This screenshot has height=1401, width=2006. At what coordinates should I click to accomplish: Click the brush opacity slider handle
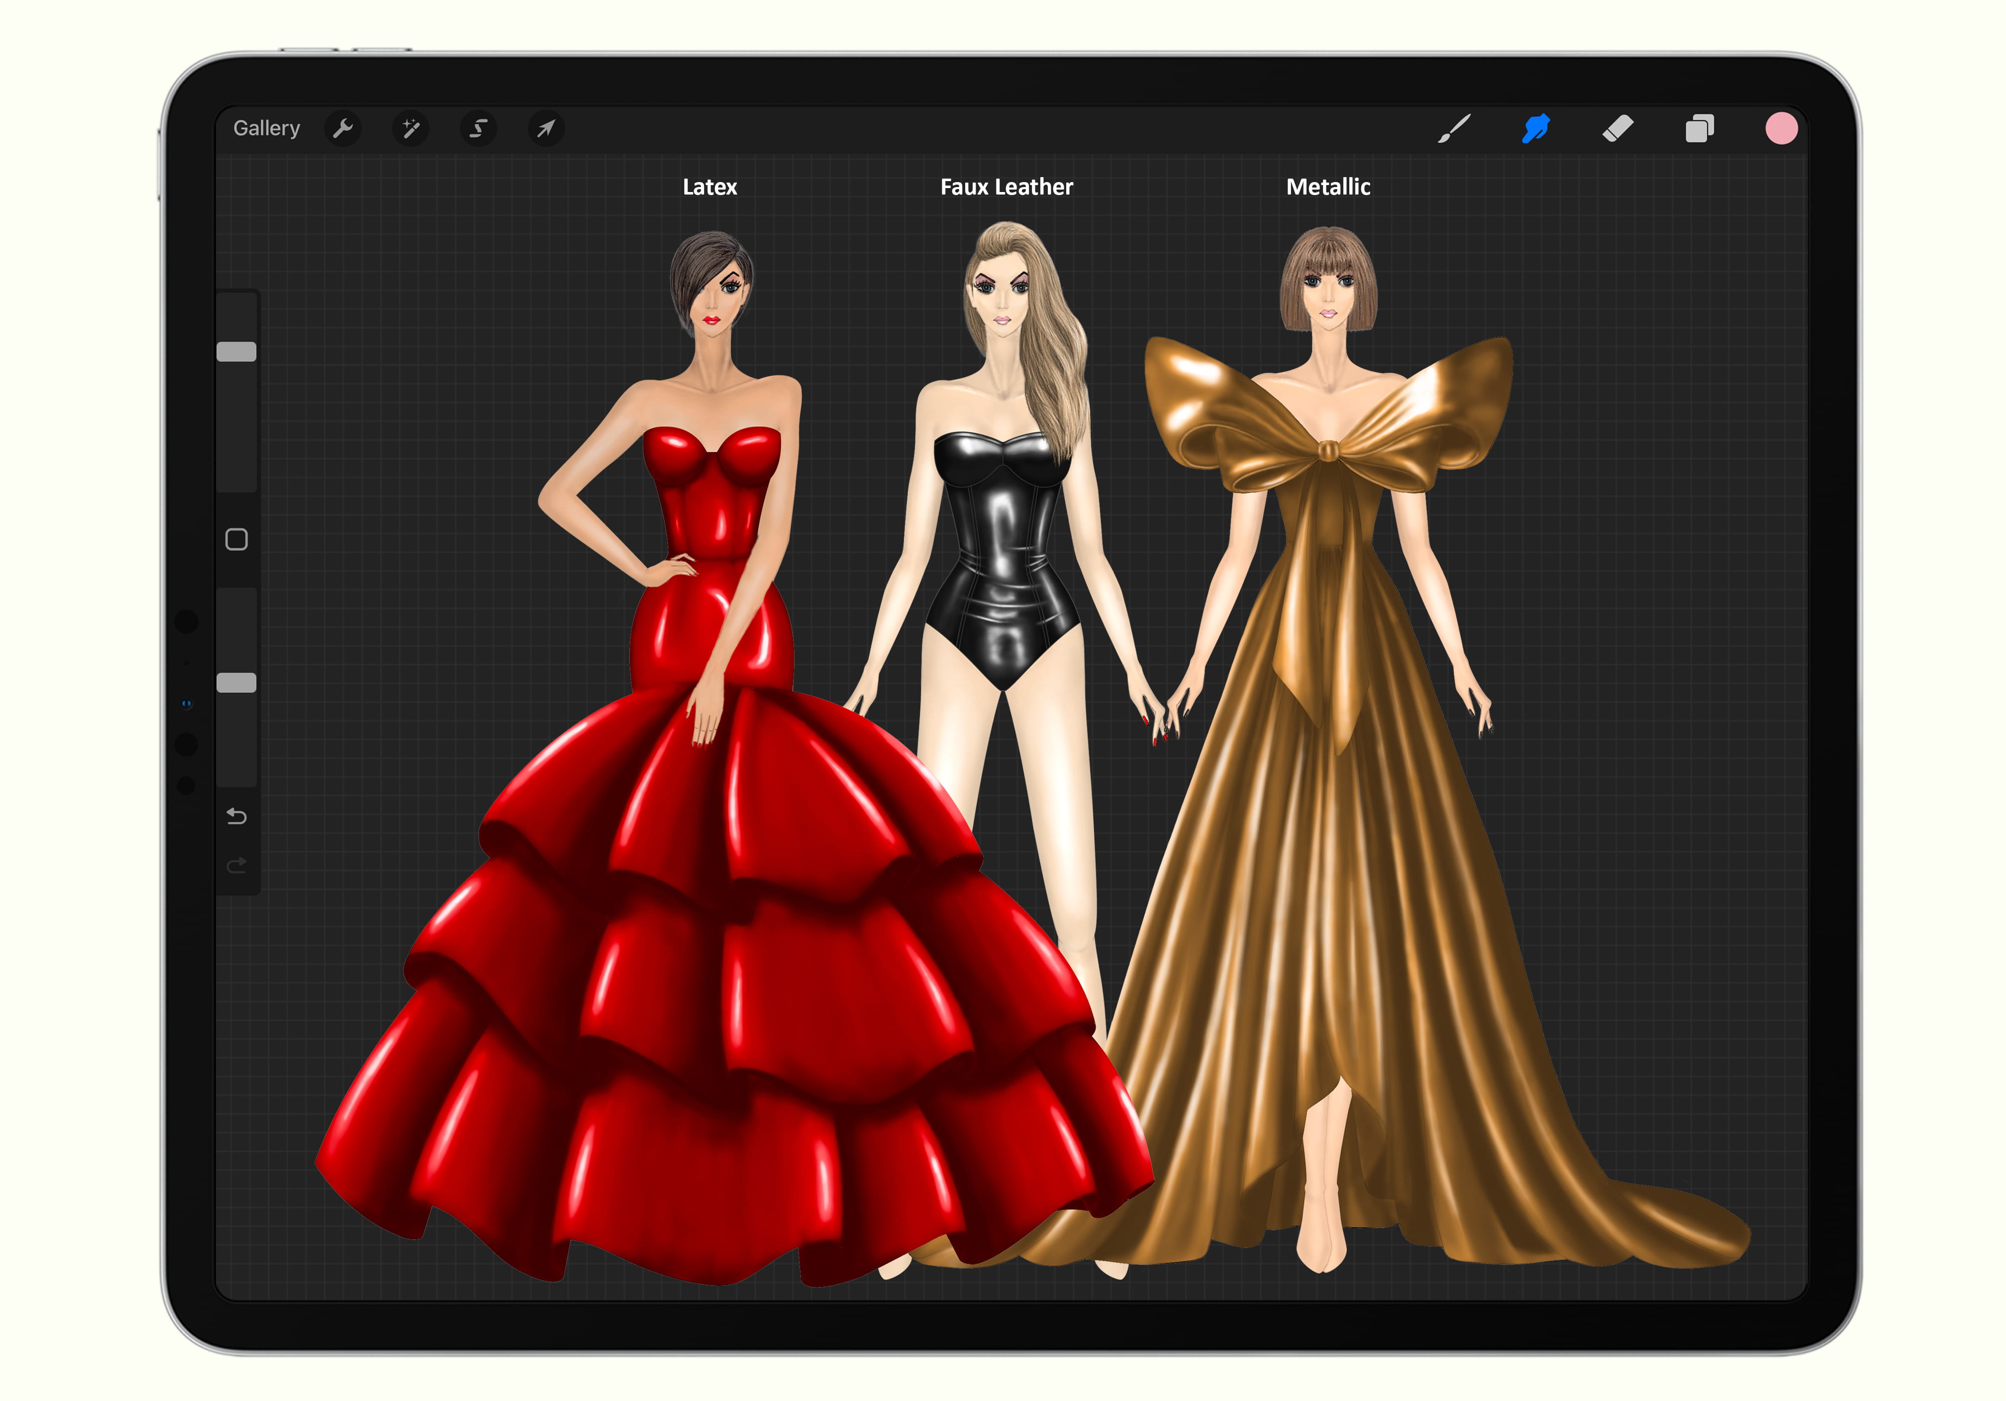(237, 682)
